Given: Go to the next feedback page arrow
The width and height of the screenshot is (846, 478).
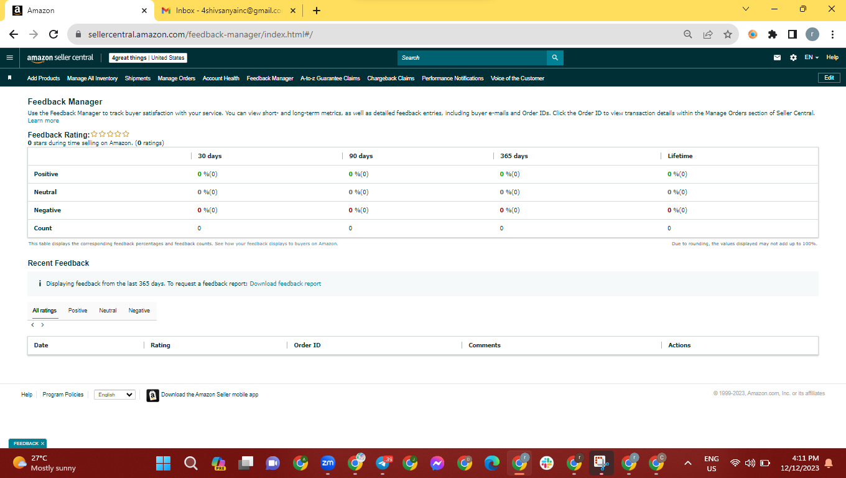Looking at the screenshot, I should click(42, 325).
